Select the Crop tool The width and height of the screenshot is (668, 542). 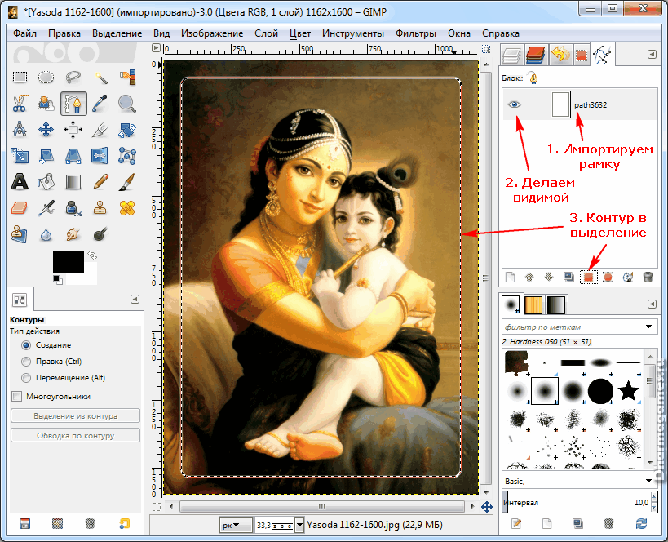coord(100,130)
